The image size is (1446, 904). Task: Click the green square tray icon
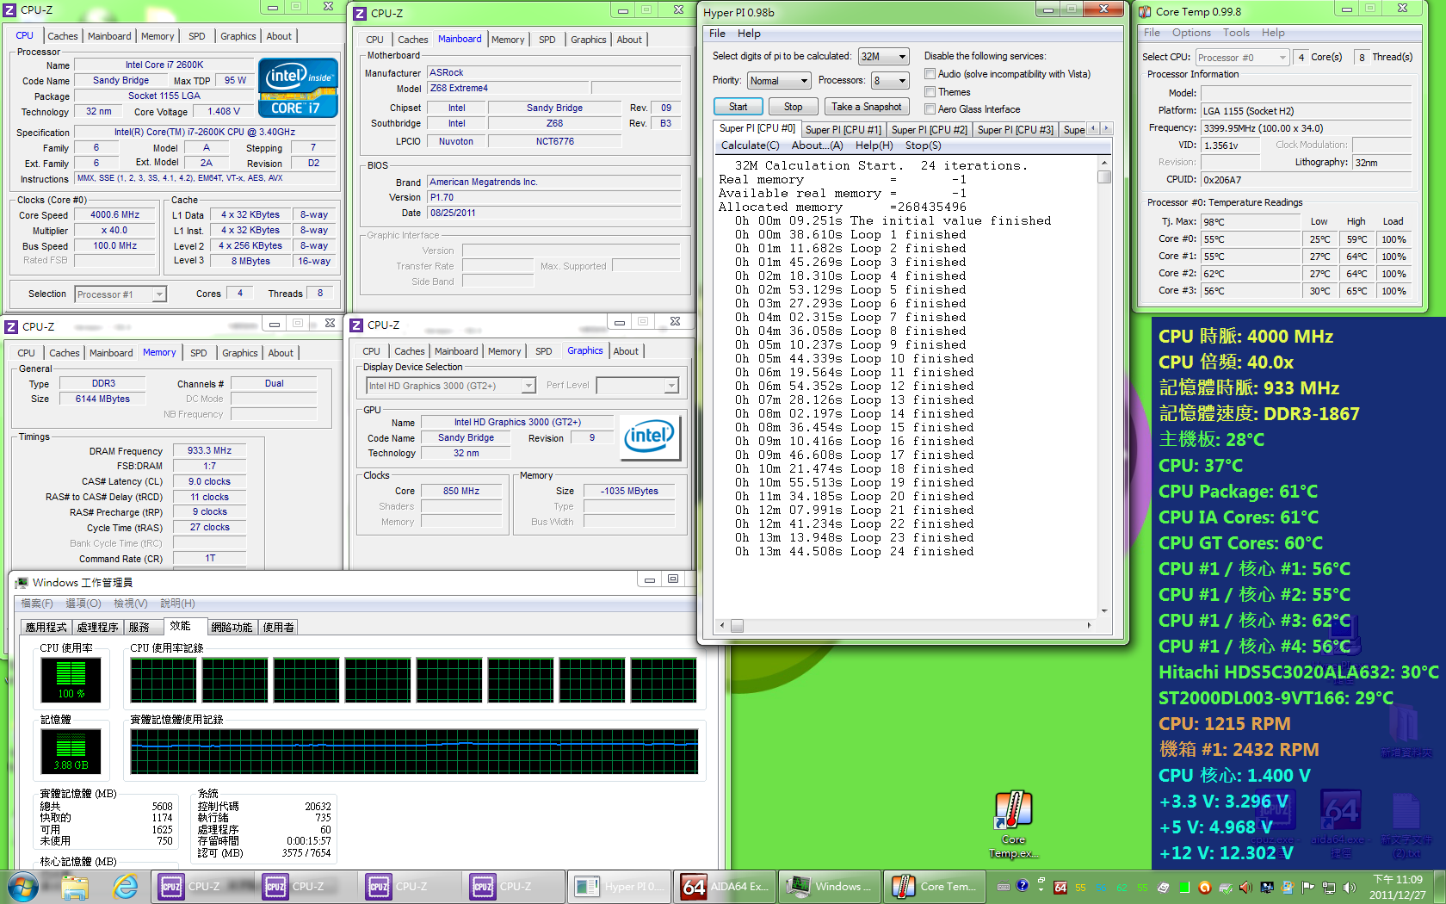click(1184, 887)
